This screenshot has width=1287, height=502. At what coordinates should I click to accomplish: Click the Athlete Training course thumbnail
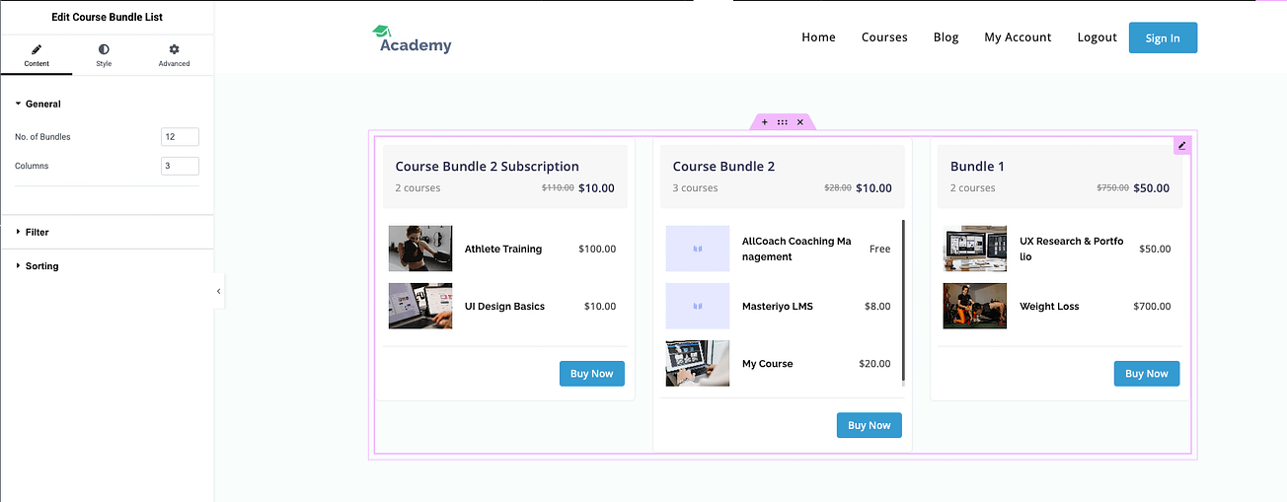point(420,249)
